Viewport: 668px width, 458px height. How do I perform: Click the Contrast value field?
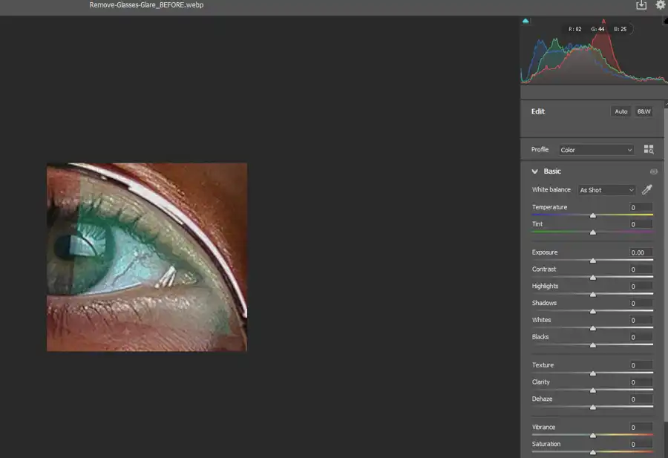pyautogui.click(x=641, y=269)
